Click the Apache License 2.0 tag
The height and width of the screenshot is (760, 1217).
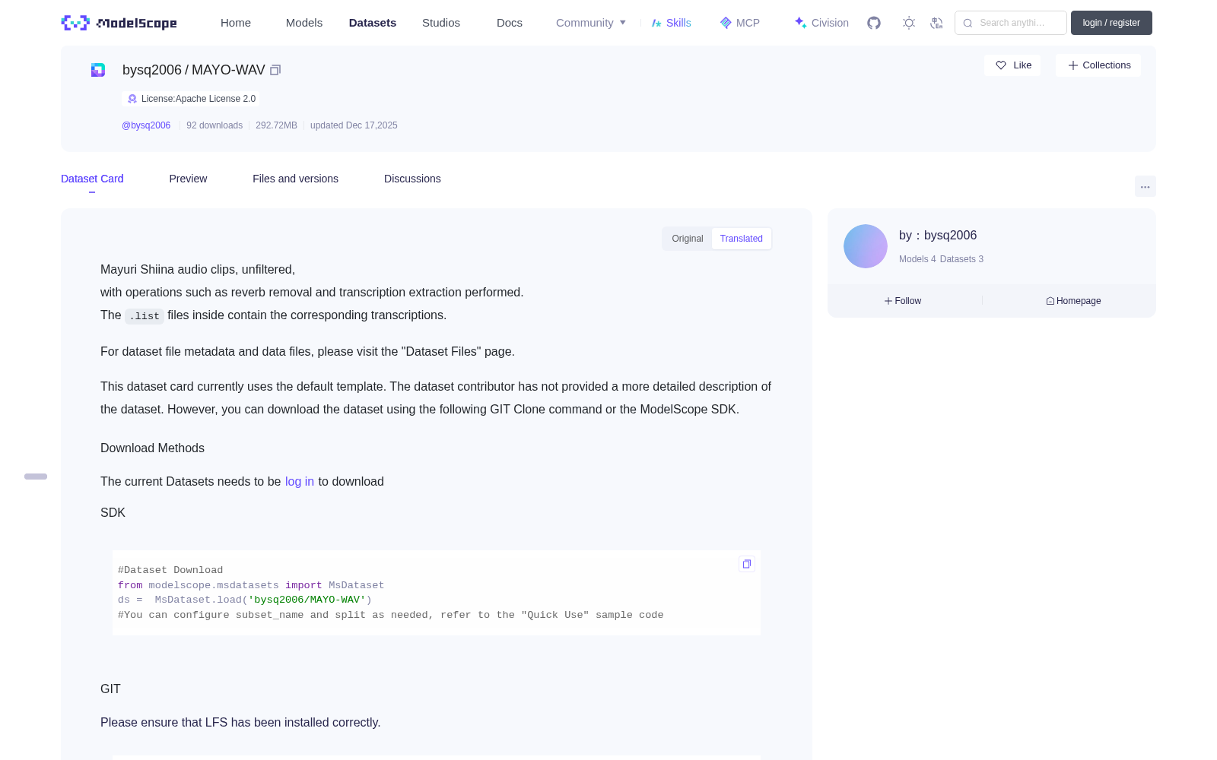point(191,99)
